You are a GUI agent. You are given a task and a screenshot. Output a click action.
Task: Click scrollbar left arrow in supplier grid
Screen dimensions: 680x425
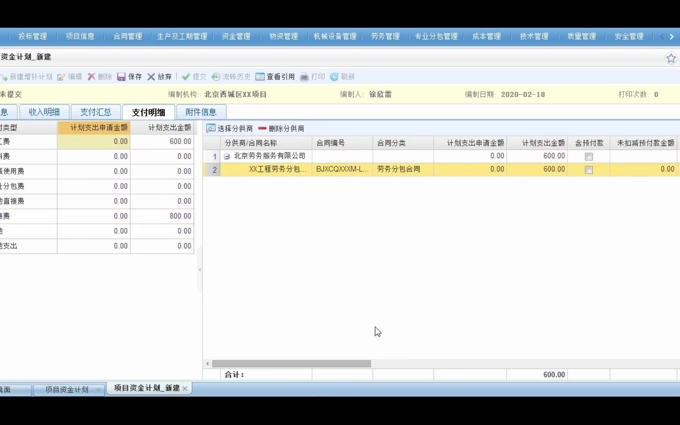(x=207, y=364)
